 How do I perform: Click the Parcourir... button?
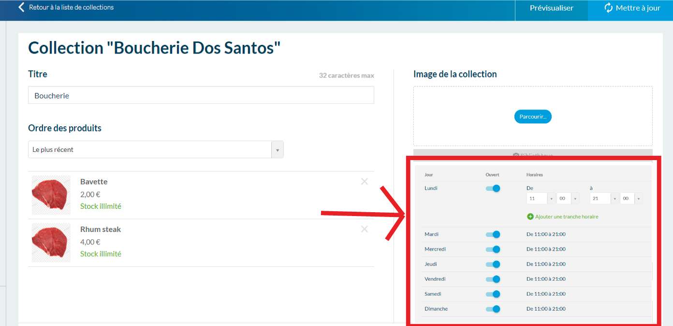pyautogui.click(x=533, y=117)
